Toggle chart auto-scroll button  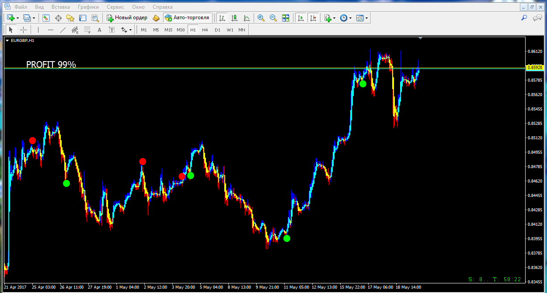point(300,18)
